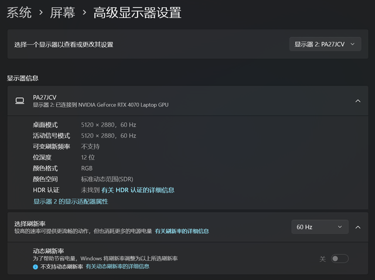Click the 选择一个显示器以查看或更改其设置 label

(64, 45)
